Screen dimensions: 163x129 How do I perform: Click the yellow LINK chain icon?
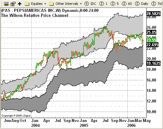tap(6, 4)
